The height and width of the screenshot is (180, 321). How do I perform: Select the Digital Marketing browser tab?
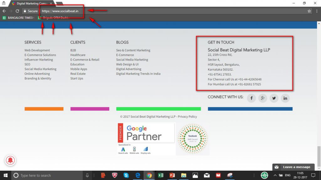pyautogui.click(x=32, y=3)
